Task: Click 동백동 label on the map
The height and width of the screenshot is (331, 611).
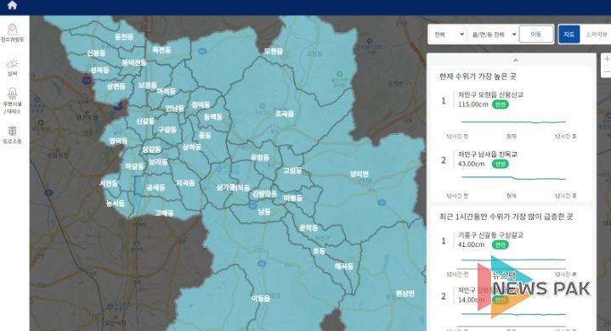Action: pos(212,116)
